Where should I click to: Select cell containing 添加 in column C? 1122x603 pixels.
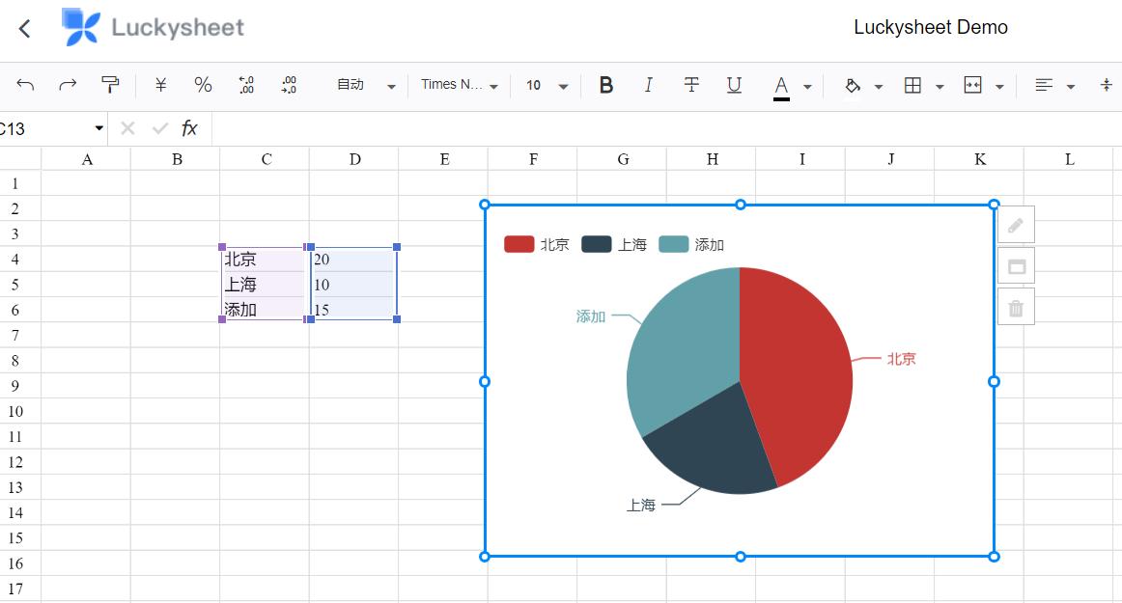(264, 310)
